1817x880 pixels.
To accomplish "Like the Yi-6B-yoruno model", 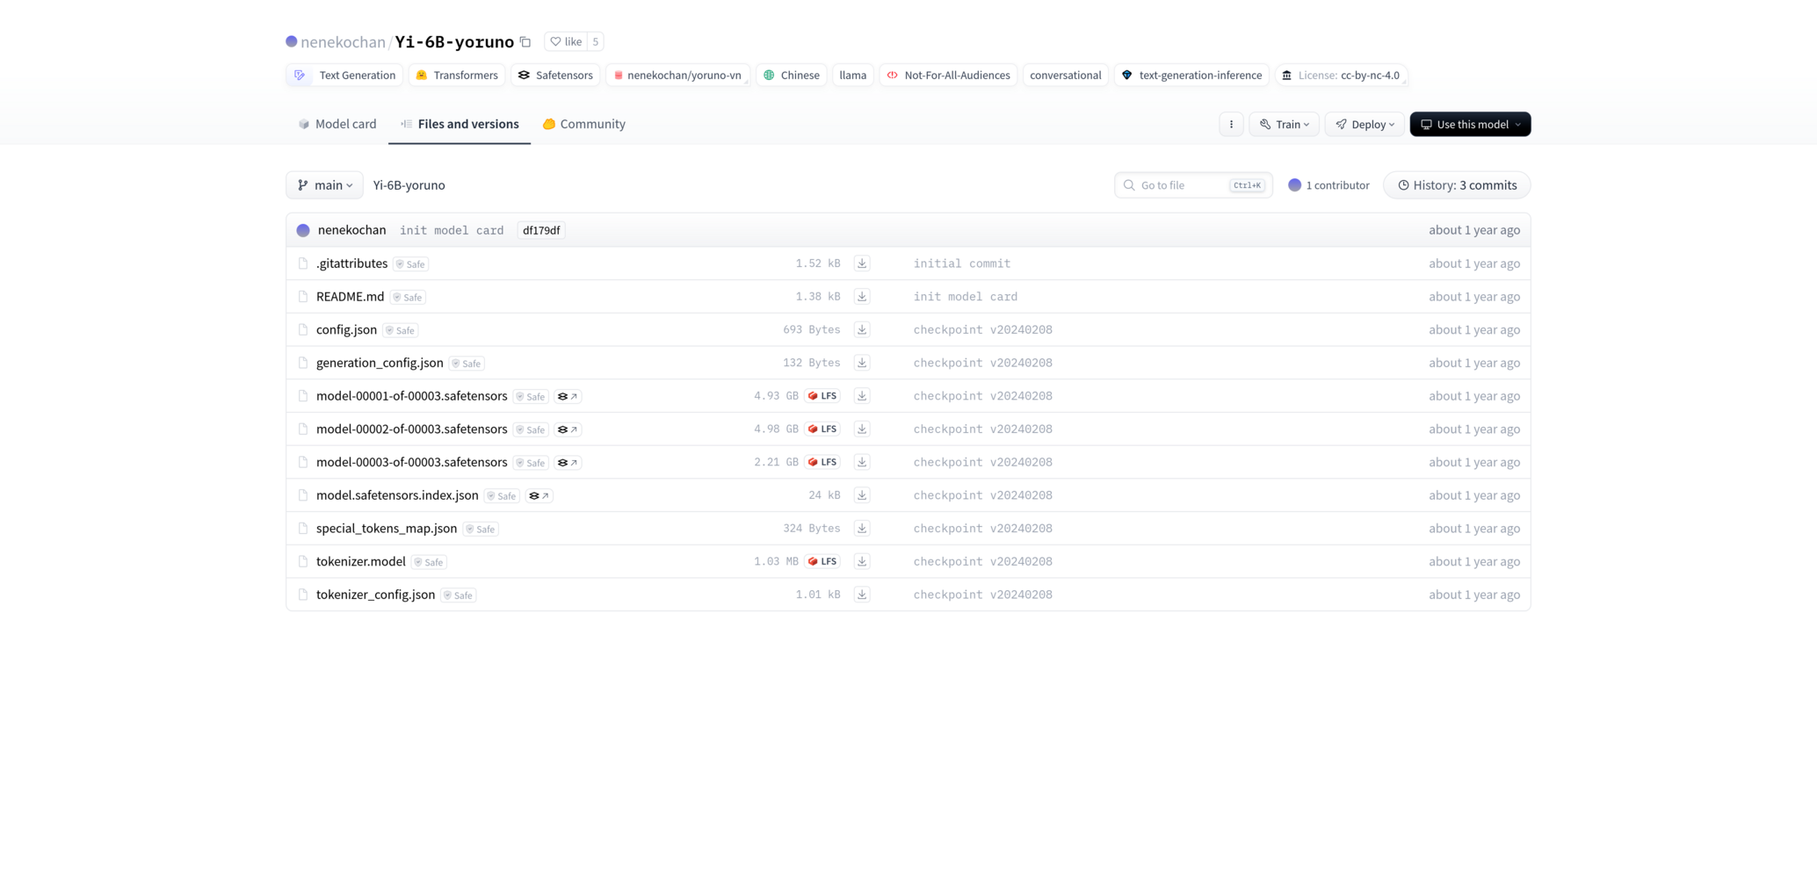I will pyautogui.click(x=566, y=42).
